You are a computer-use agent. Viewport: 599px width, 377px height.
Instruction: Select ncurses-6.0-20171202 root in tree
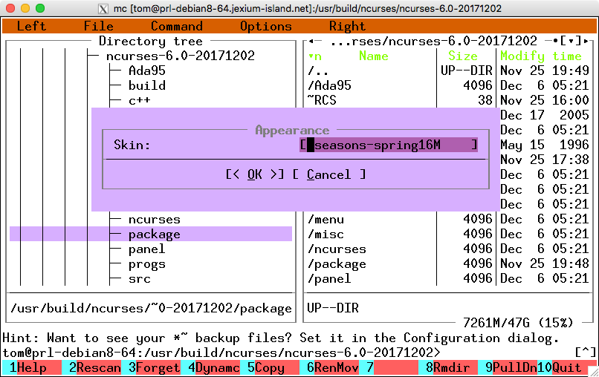coord(180,56)
